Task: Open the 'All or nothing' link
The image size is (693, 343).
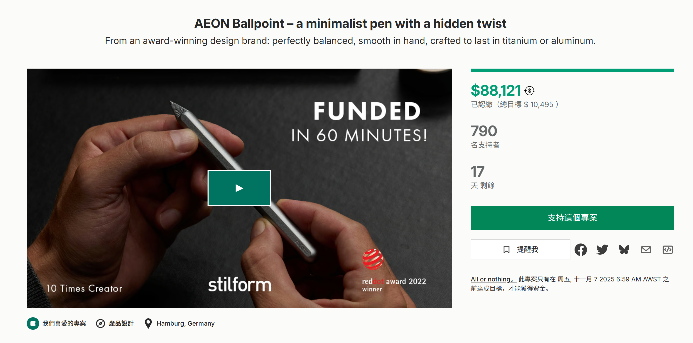Action: click(x=492, y=279)
